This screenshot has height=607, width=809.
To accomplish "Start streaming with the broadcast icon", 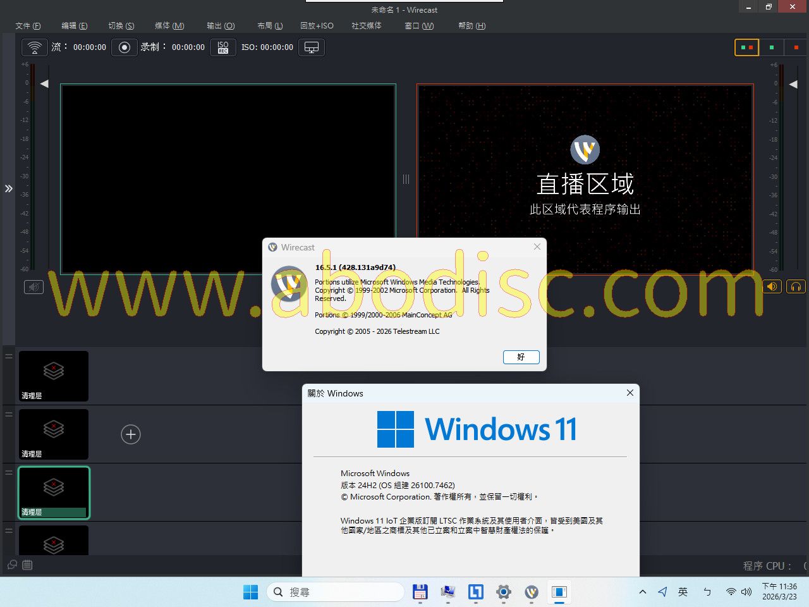I will coord(35,47).
